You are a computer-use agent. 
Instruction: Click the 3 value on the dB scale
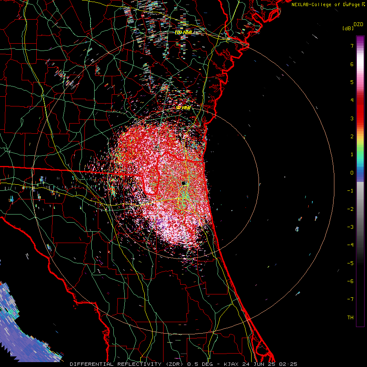[x=352, y=118]
